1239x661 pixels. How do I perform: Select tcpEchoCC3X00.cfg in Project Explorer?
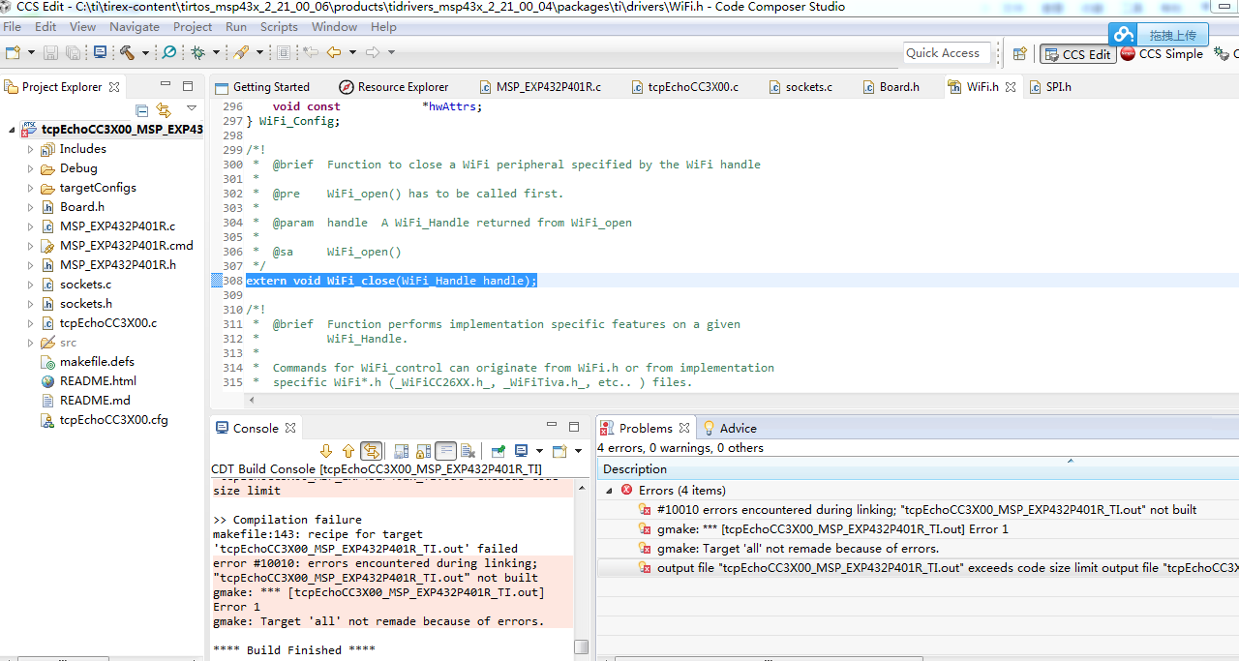click(x=113, y=420)
